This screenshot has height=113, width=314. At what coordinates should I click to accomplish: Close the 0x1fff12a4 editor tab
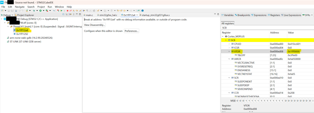click(137, 15)
